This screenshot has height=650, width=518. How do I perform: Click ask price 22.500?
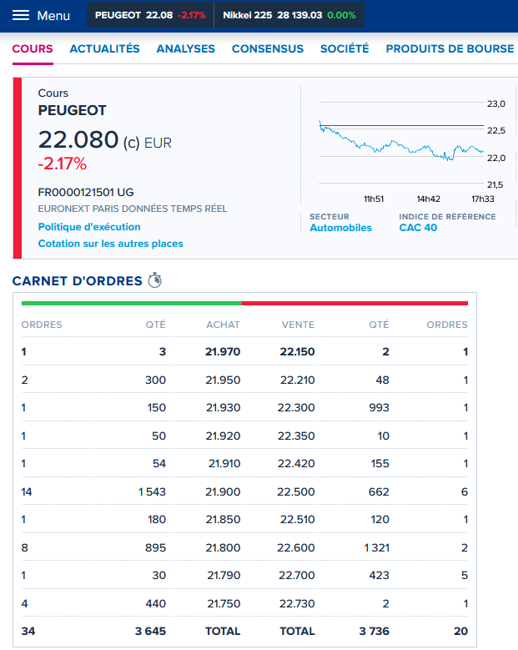296,491
